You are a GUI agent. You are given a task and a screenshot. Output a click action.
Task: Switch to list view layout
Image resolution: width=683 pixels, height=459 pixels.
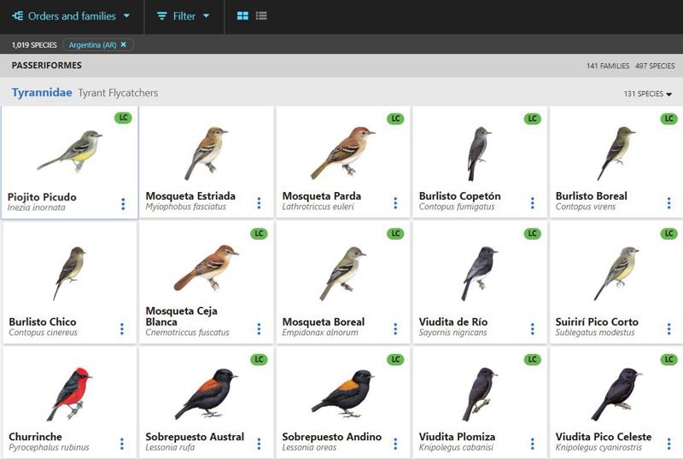261,16
